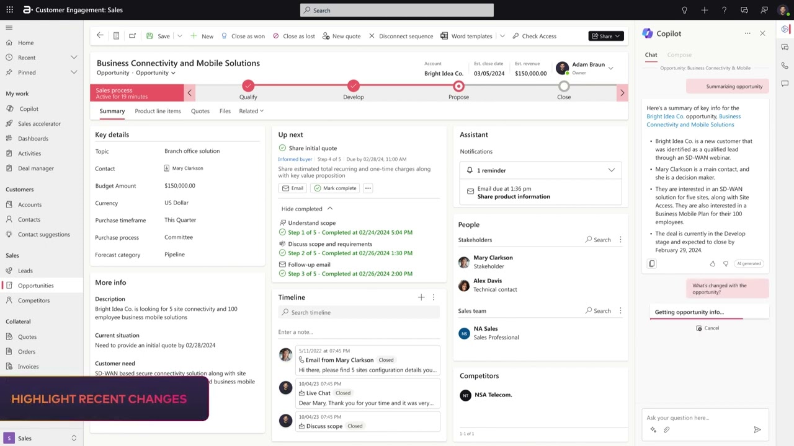Click New in the command bar

(x=202, y=36)
